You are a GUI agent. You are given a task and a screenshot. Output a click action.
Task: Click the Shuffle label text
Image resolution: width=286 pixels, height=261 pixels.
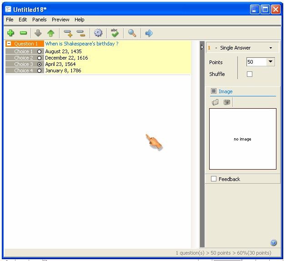click(217, 74)
